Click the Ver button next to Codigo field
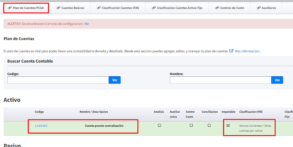293x147 pixels. [115, 80]
